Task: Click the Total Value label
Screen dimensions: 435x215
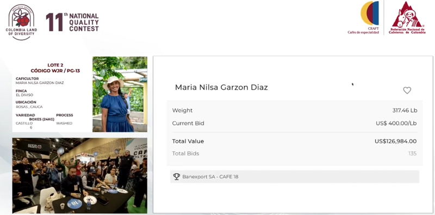Action: tap(188, 141)
